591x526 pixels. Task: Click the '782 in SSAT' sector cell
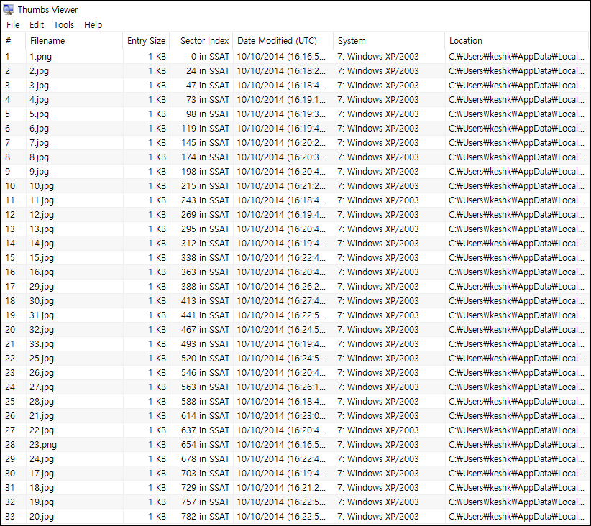205,516
